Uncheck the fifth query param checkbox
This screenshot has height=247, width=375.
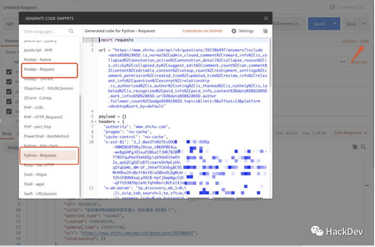pyautogui.click(x=9, y=111)
